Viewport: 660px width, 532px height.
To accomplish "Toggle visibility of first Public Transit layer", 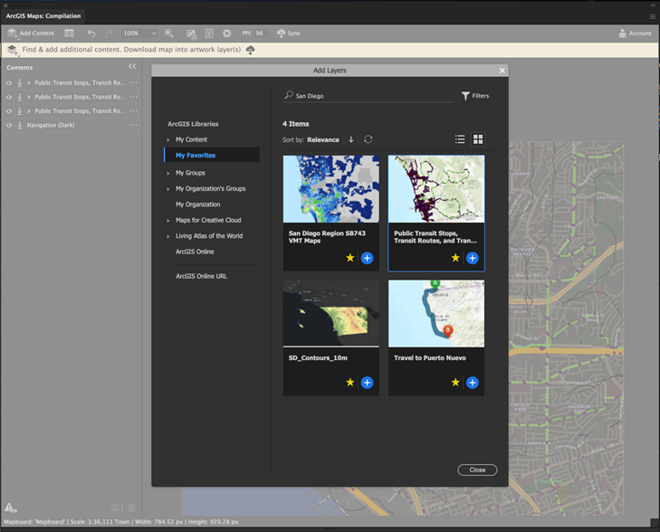I will pos(9,83).
